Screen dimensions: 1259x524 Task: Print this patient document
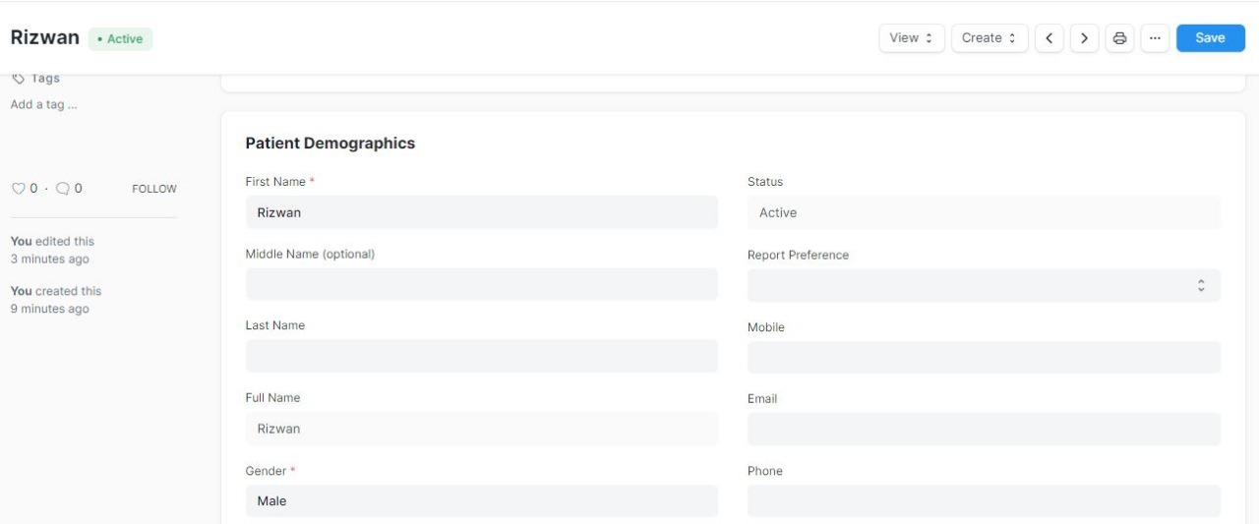click(1119, 38)
